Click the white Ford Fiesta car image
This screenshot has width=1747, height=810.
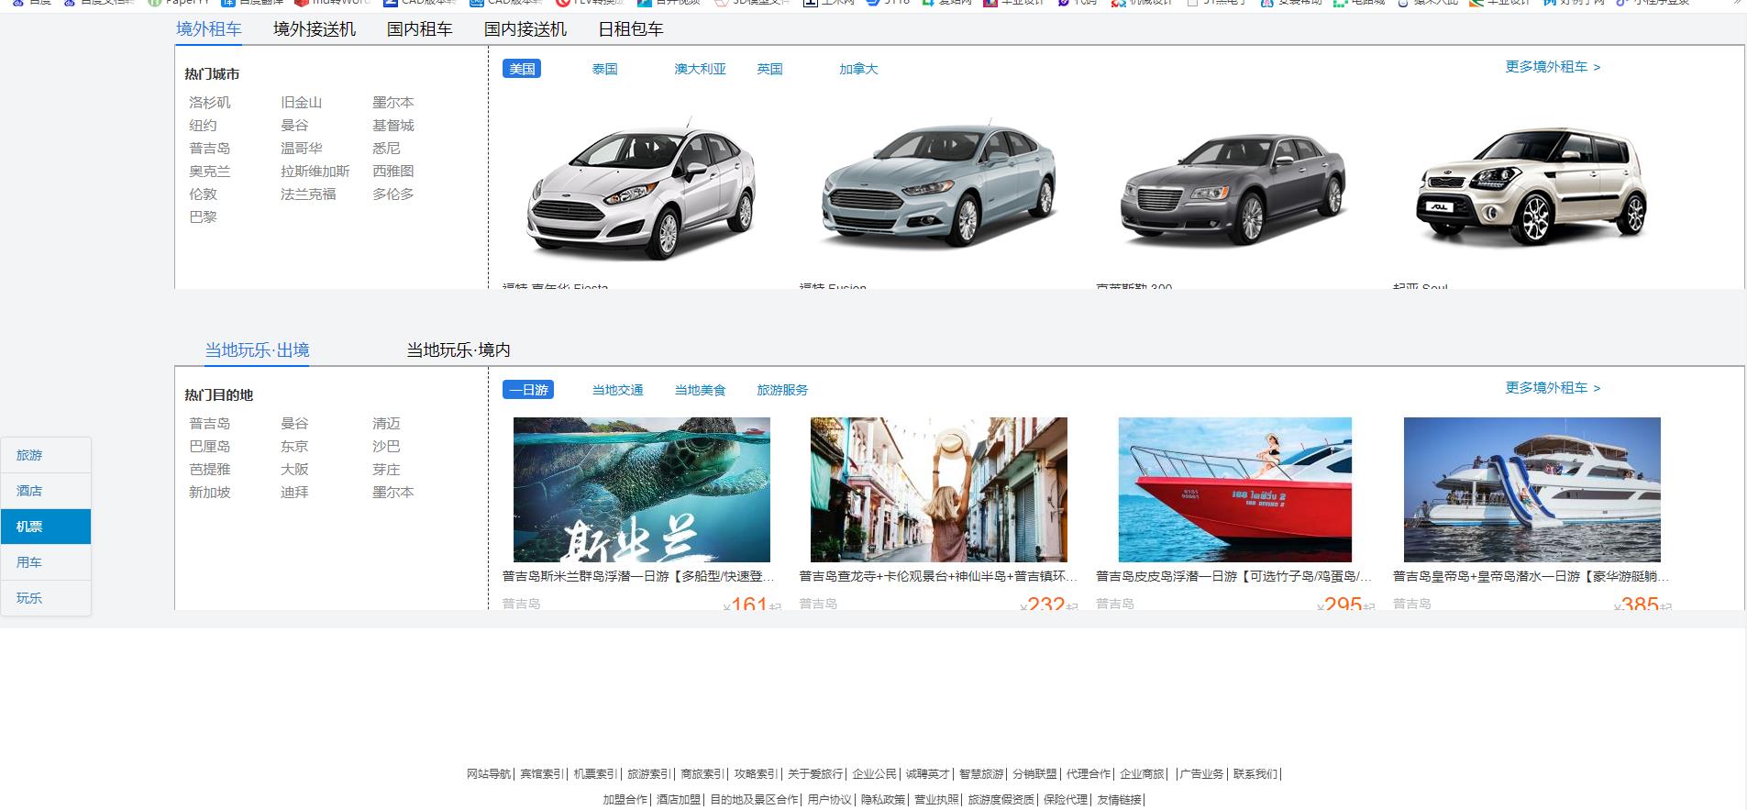[641, 191]
